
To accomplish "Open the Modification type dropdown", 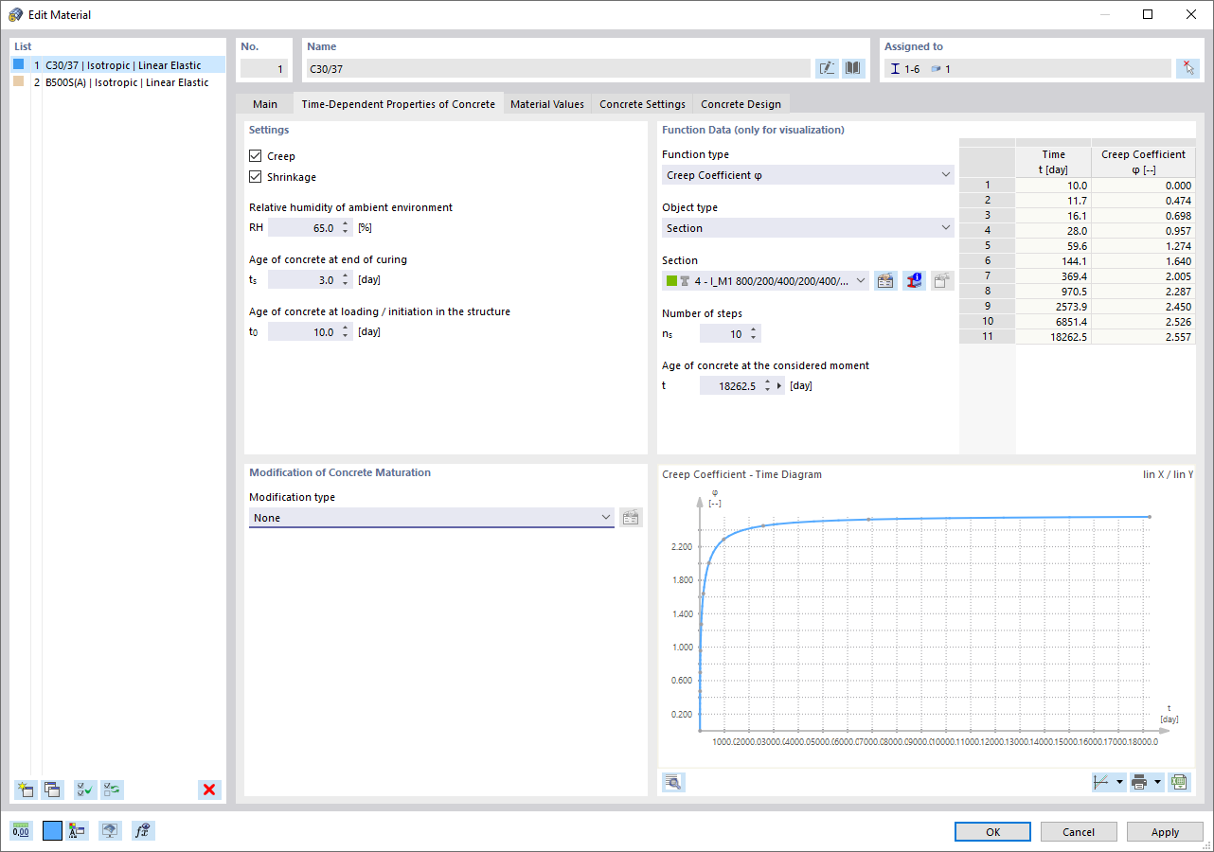I will tap(432, 518).
